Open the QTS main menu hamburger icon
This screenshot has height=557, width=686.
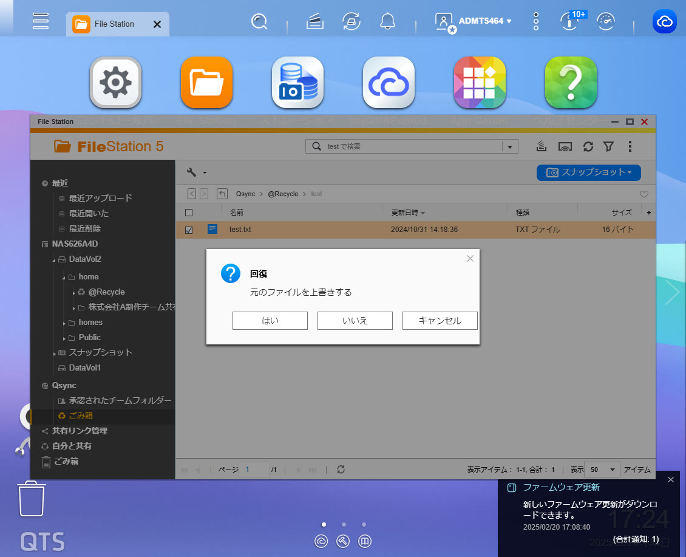[41, 21]
